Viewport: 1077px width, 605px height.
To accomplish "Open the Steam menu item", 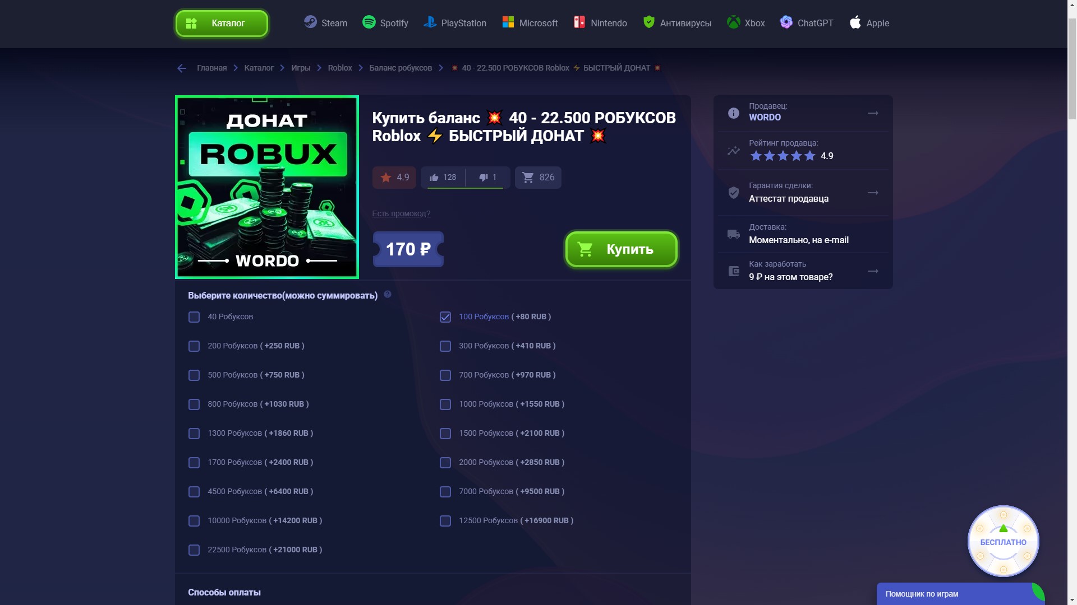I will pyautogui.click(x=325, y=23).
